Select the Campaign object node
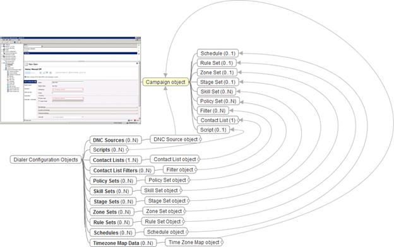The height and width of the screenshot is (247, 394). coord(165,82)
